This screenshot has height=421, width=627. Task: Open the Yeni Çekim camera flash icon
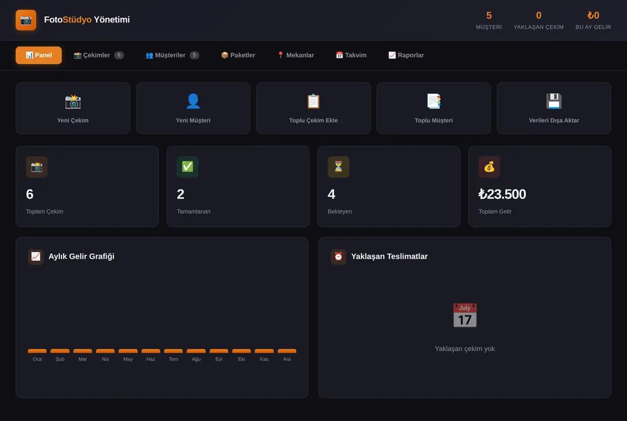point(73,101)
